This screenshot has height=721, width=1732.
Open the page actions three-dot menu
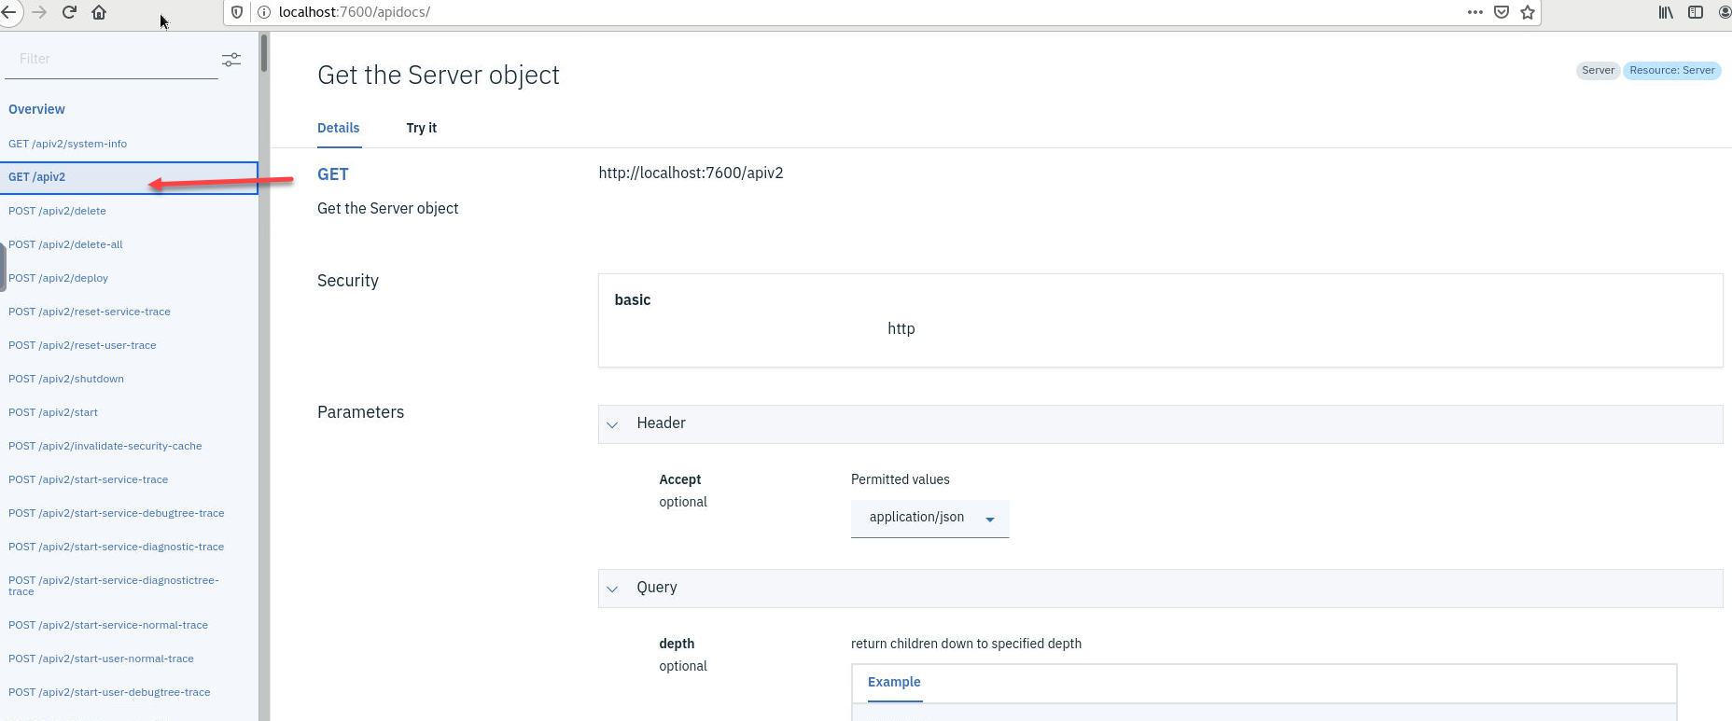1474,12
